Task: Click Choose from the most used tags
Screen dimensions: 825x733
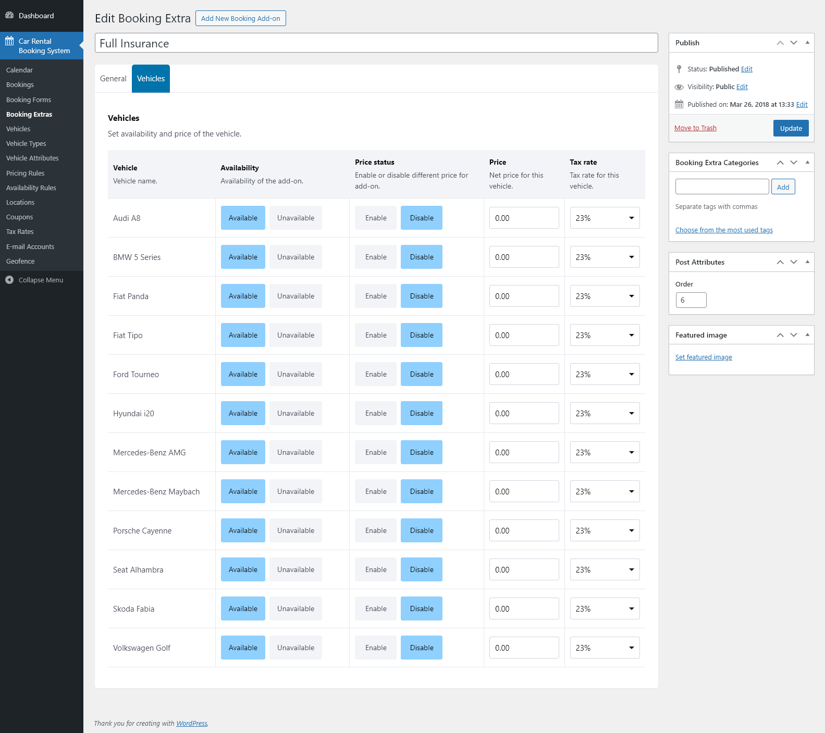Action: click(x=724, y=230)
